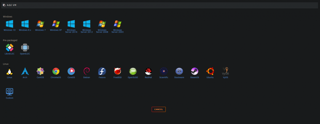Pick the FreeBSD icon

117,71
